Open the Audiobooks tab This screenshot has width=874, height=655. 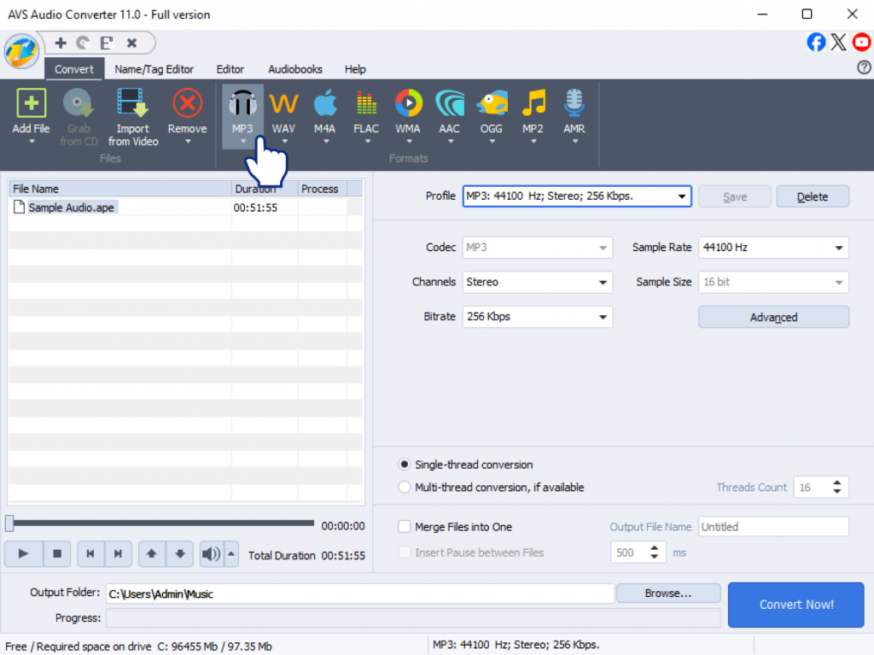point(295,69)
